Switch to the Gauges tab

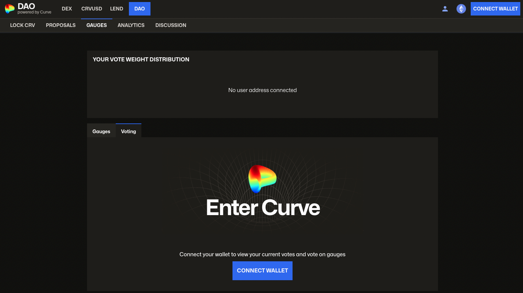[101, 131]
